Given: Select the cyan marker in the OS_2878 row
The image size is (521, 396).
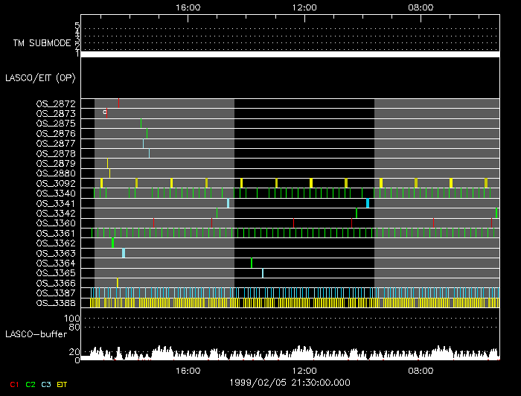Looking at the screenshot, I should [149, 153].
